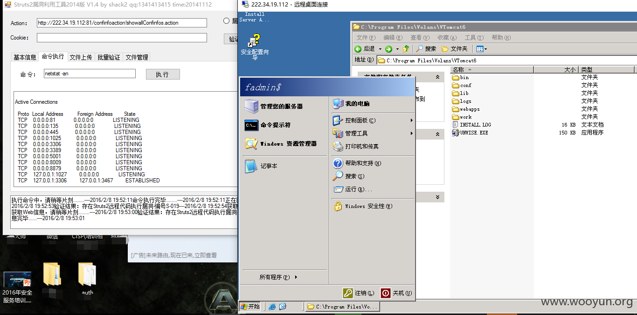Open 工具(T) menu in Explorer

(474, 38)
